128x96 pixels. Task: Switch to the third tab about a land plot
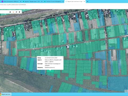tap(54, 2)
